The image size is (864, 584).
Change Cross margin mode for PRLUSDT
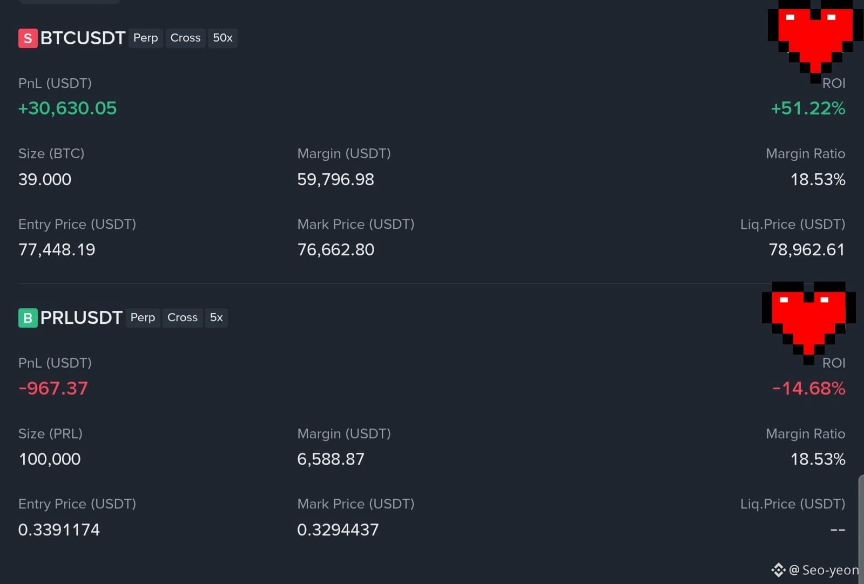tap(183, 318)
